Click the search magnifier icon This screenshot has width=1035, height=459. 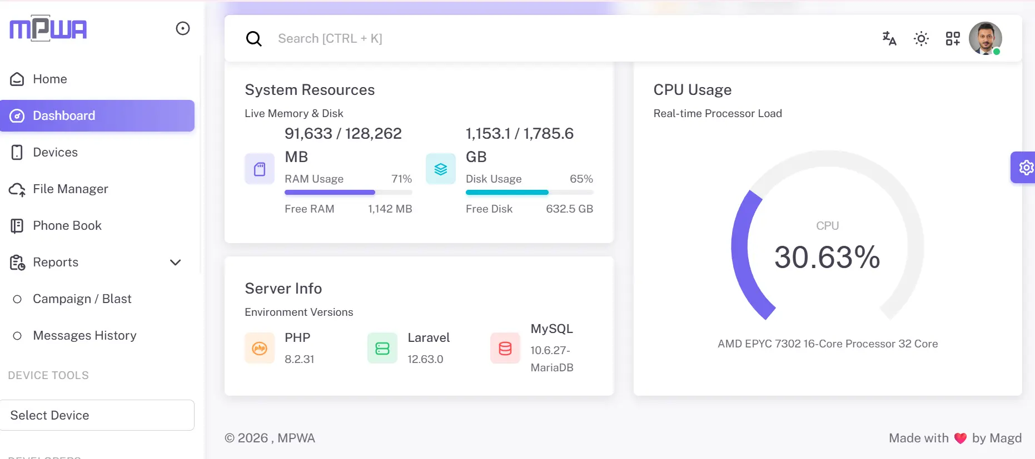point(254,38)
